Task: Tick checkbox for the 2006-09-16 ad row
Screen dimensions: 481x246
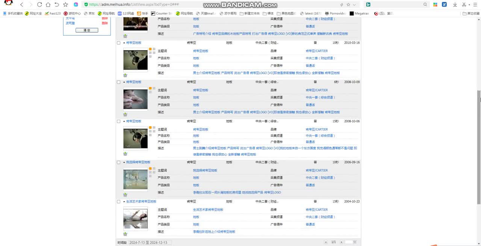Action: 119,162
